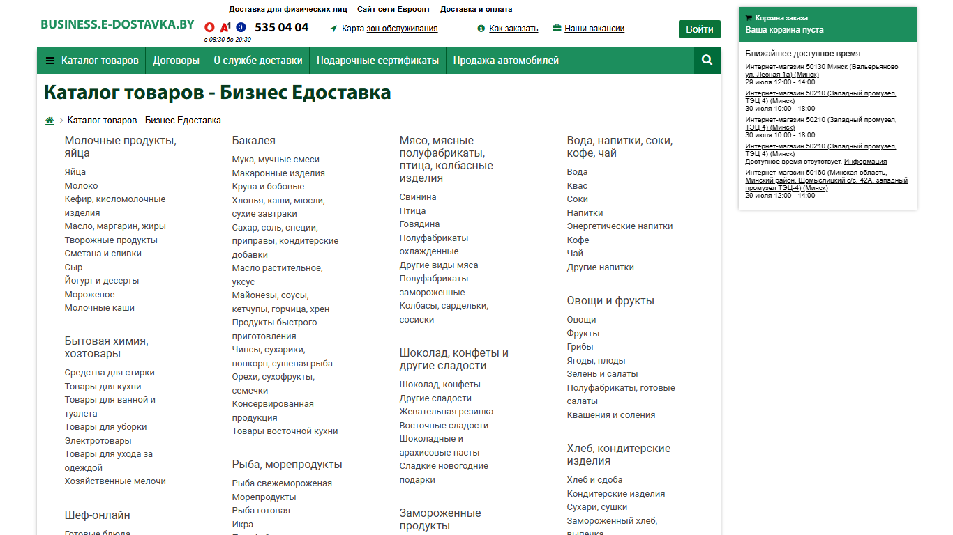This screenshot has width=953, height=535.
Task: Select the Сыр subcategory
Action: [73, 267]
